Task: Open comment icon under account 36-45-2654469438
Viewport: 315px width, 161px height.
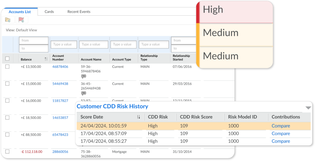Action: [83, 93]
